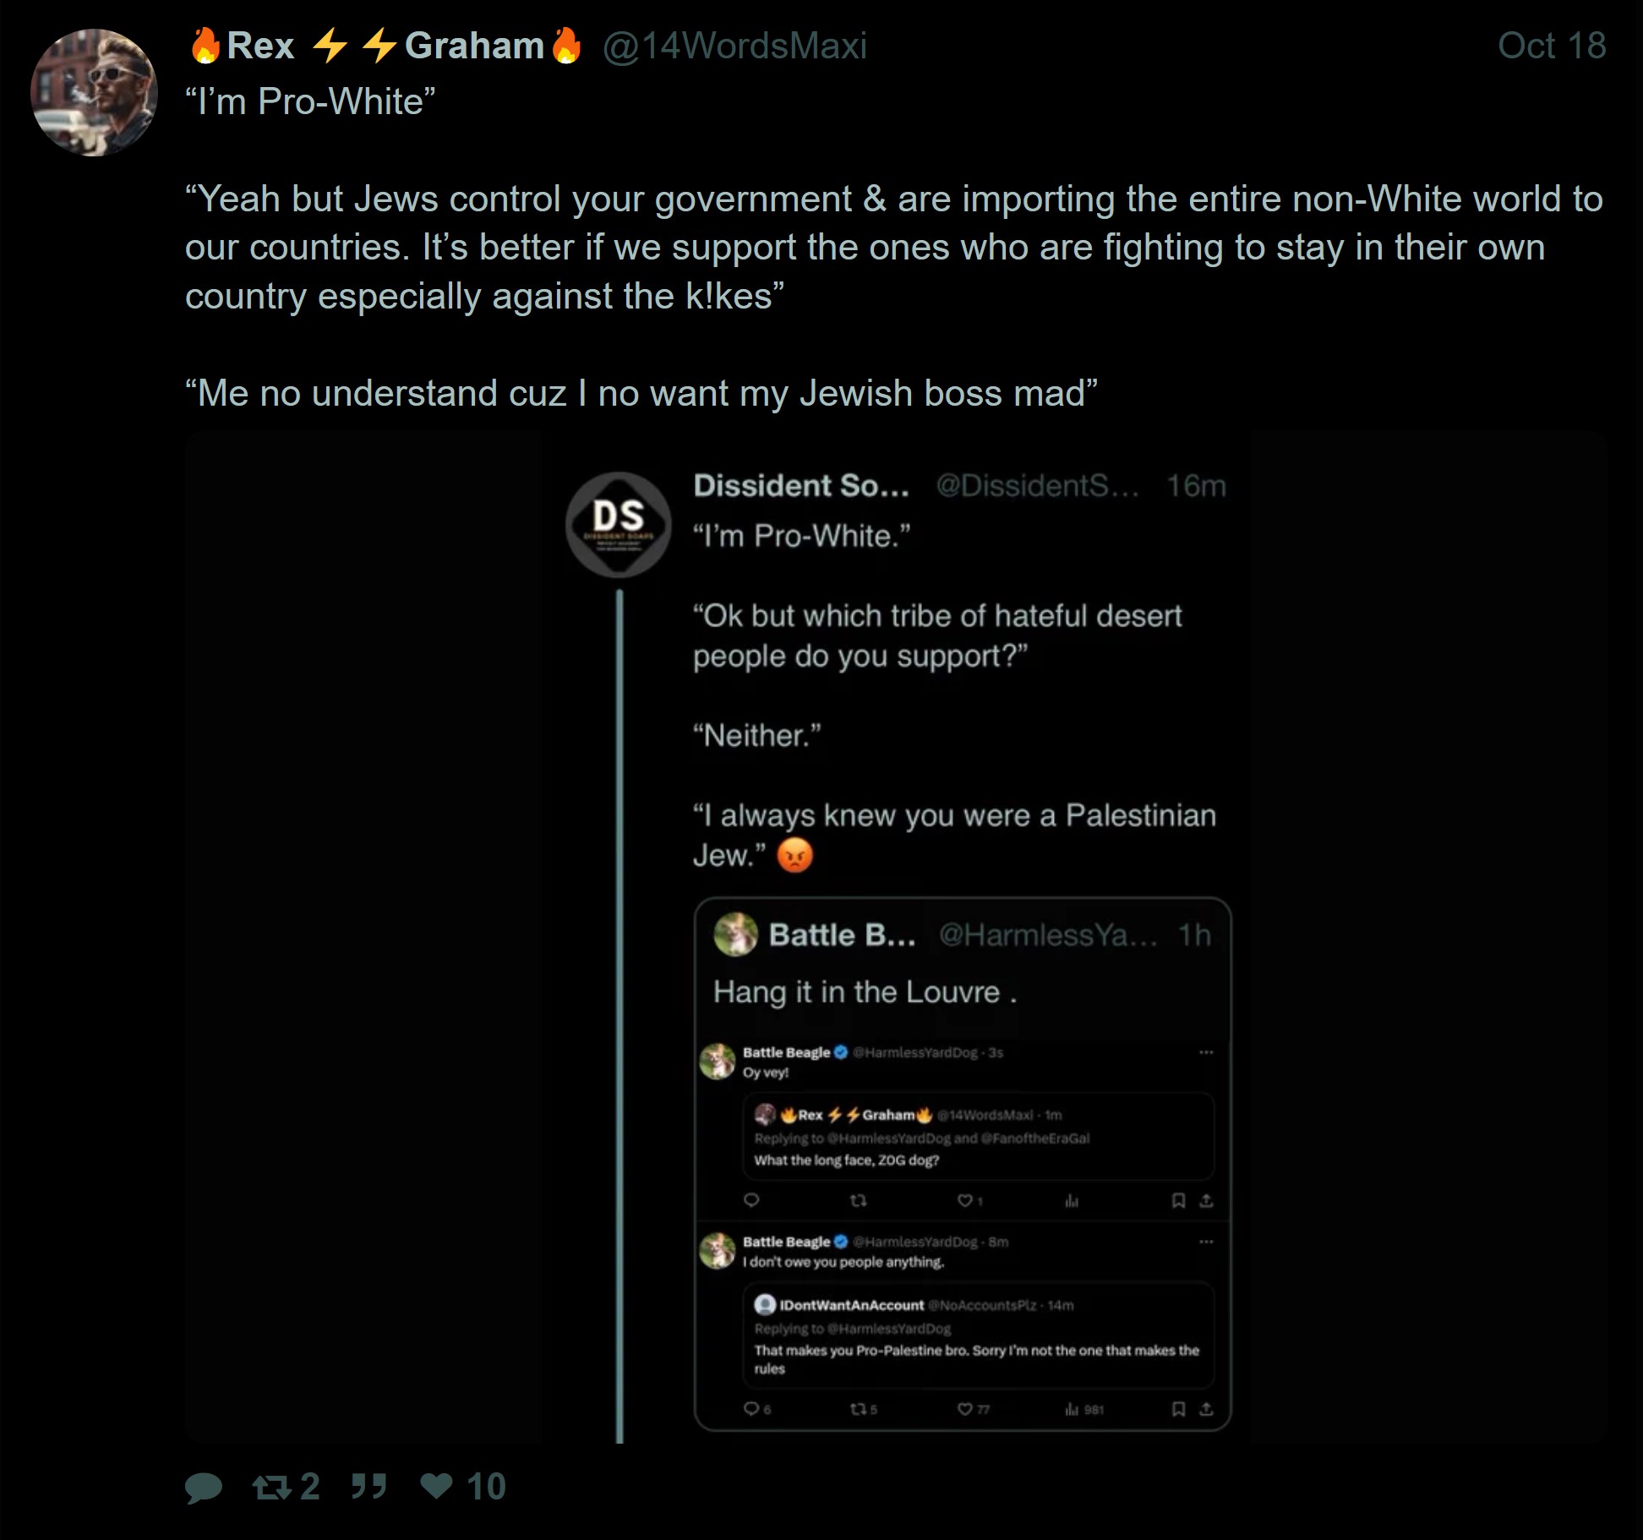The image size is (1643, 1540).
Task: Open the @DissidentS... handle
Action: click(1037, 486)
